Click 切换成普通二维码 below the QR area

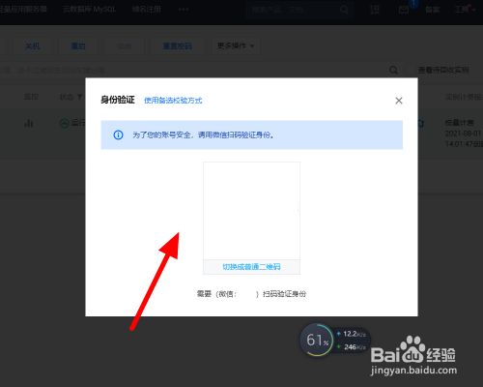tap(251, 267)
